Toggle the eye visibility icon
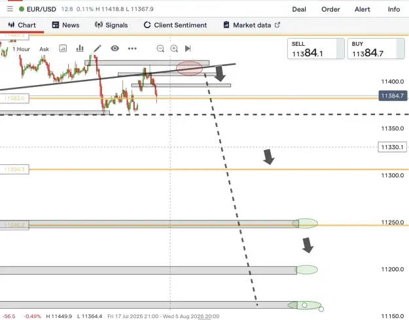Screen dimensions: 409x320 (115, 48)
